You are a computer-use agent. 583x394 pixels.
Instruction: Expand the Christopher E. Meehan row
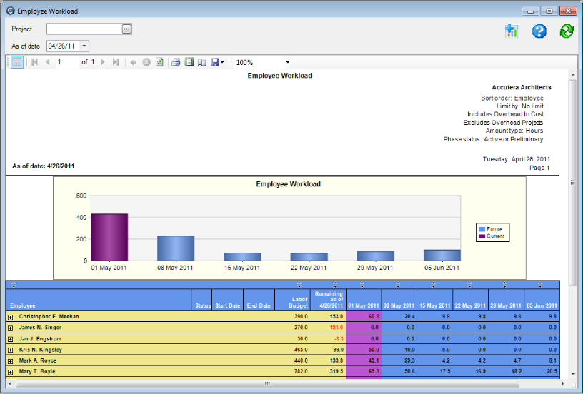coord(11,316)
